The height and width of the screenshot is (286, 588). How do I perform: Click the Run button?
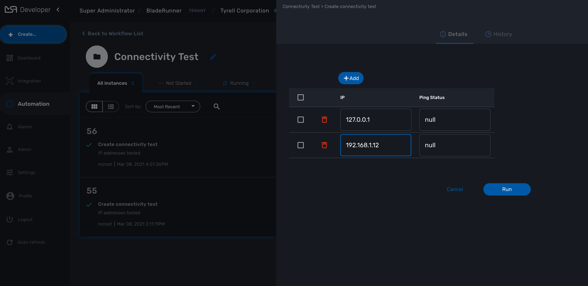click(x=507, y=189)
